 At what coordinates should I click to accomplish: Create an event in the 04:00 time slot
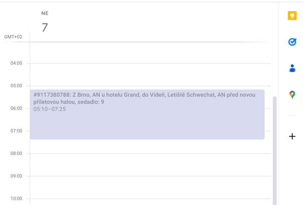pyautogui.click(x=150, y=74)
